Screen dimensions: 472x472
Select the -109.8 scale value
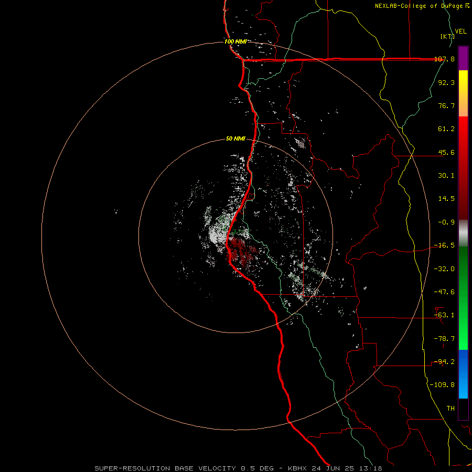coord(442,385)
